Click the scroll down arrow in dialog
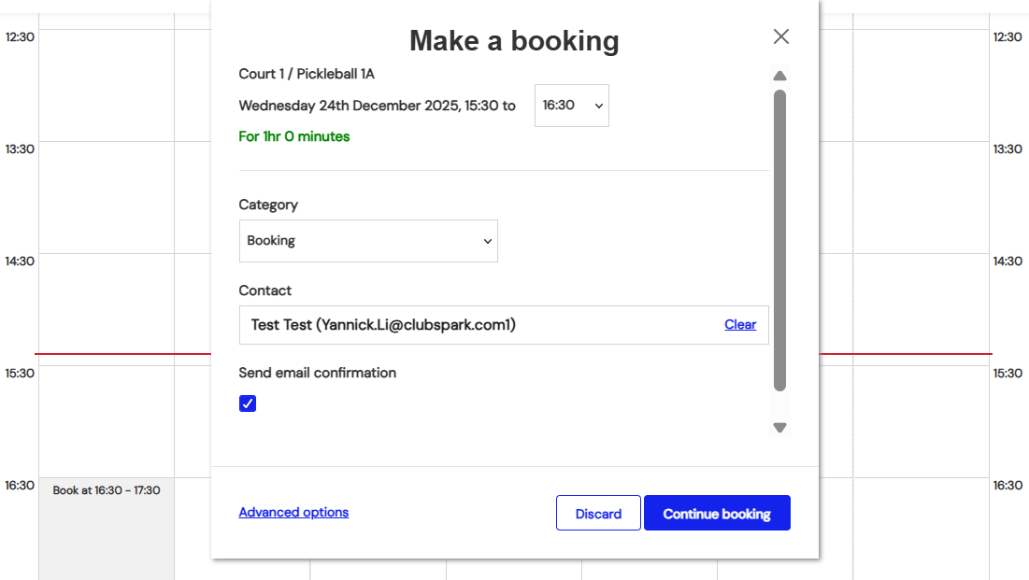This screenshot has width=1029, height=580. [x=779, y=428]
